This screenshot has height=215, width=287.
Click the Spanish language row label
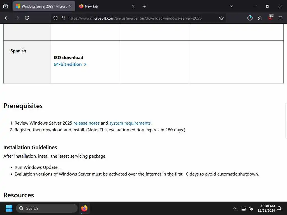[x=18, y=51]
